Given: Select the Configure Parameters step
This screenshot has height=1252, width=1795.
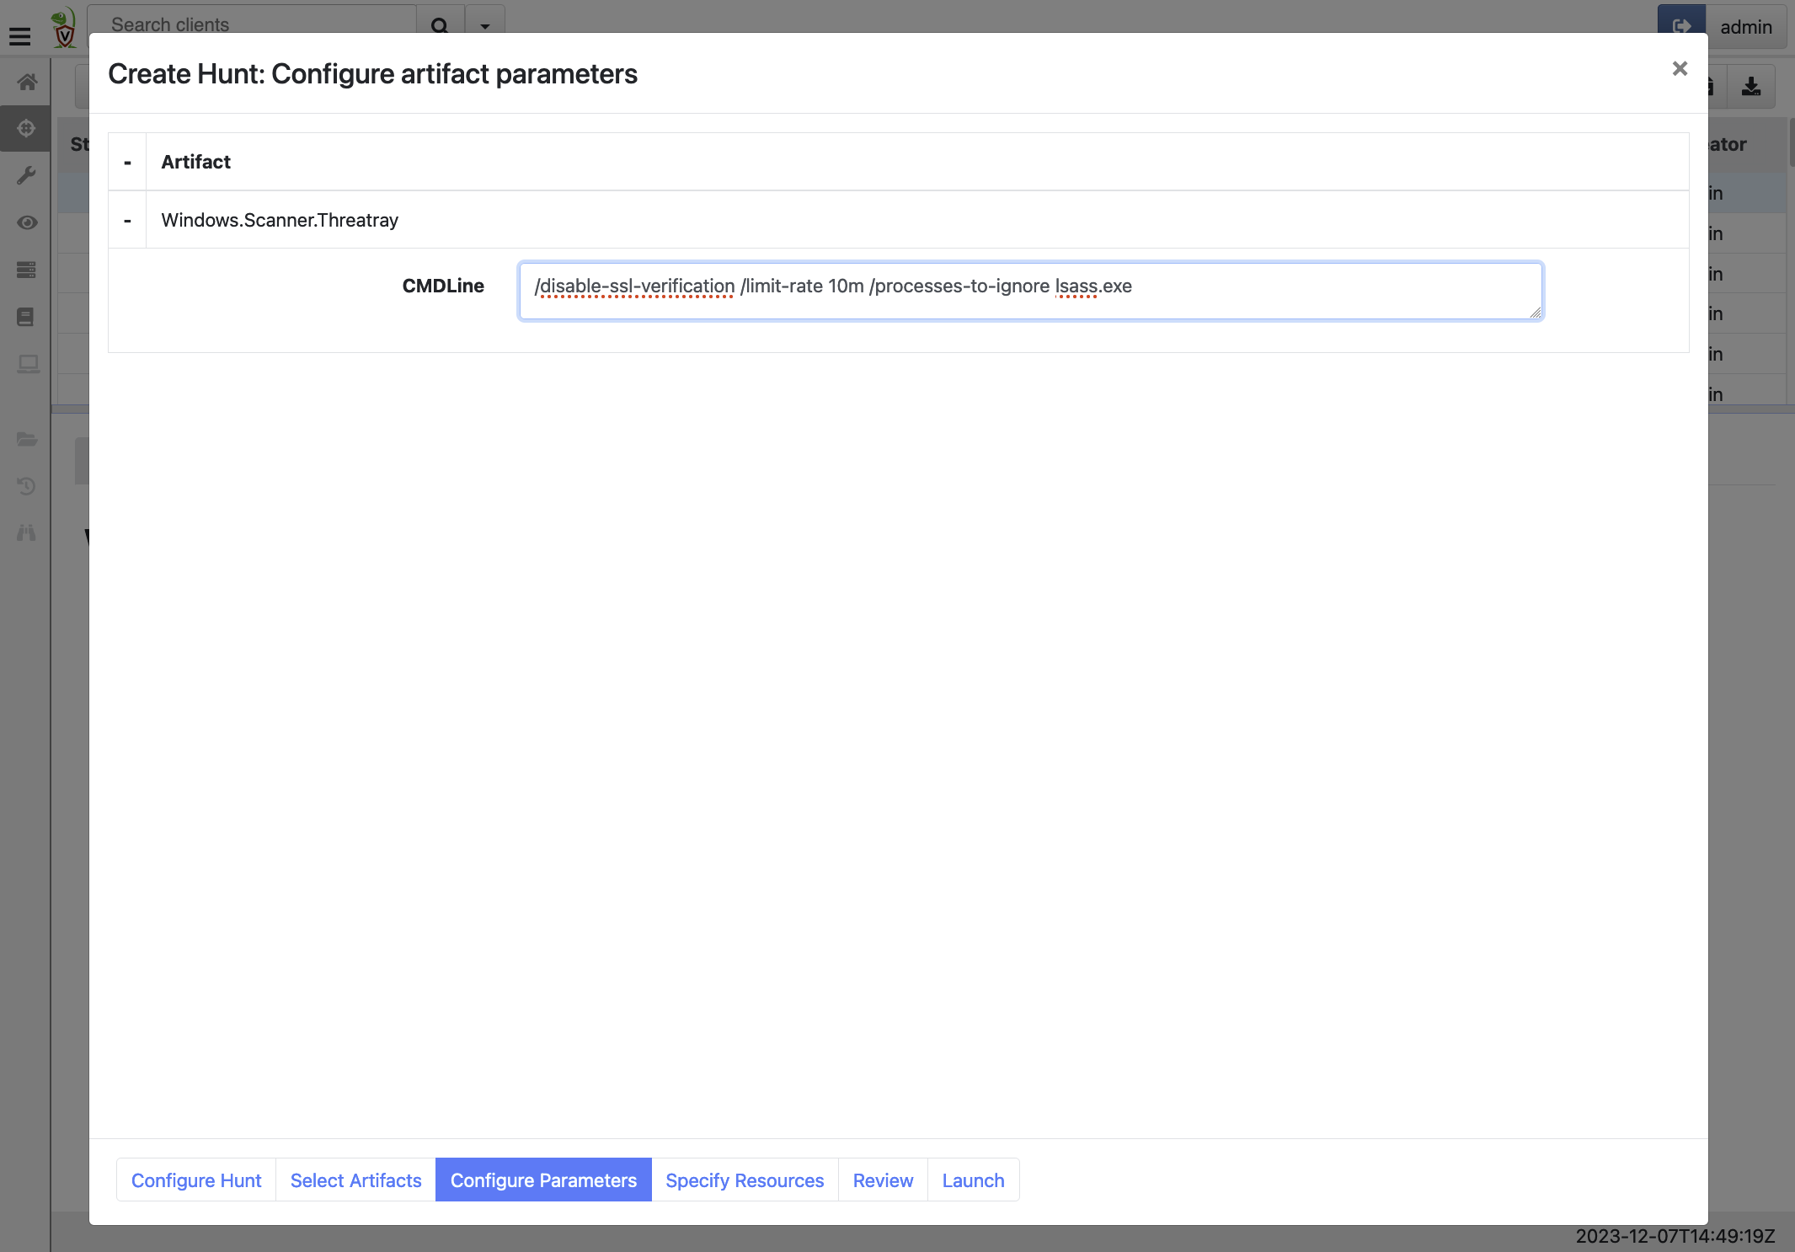Looking at the screenshot, I should 543,1180.
